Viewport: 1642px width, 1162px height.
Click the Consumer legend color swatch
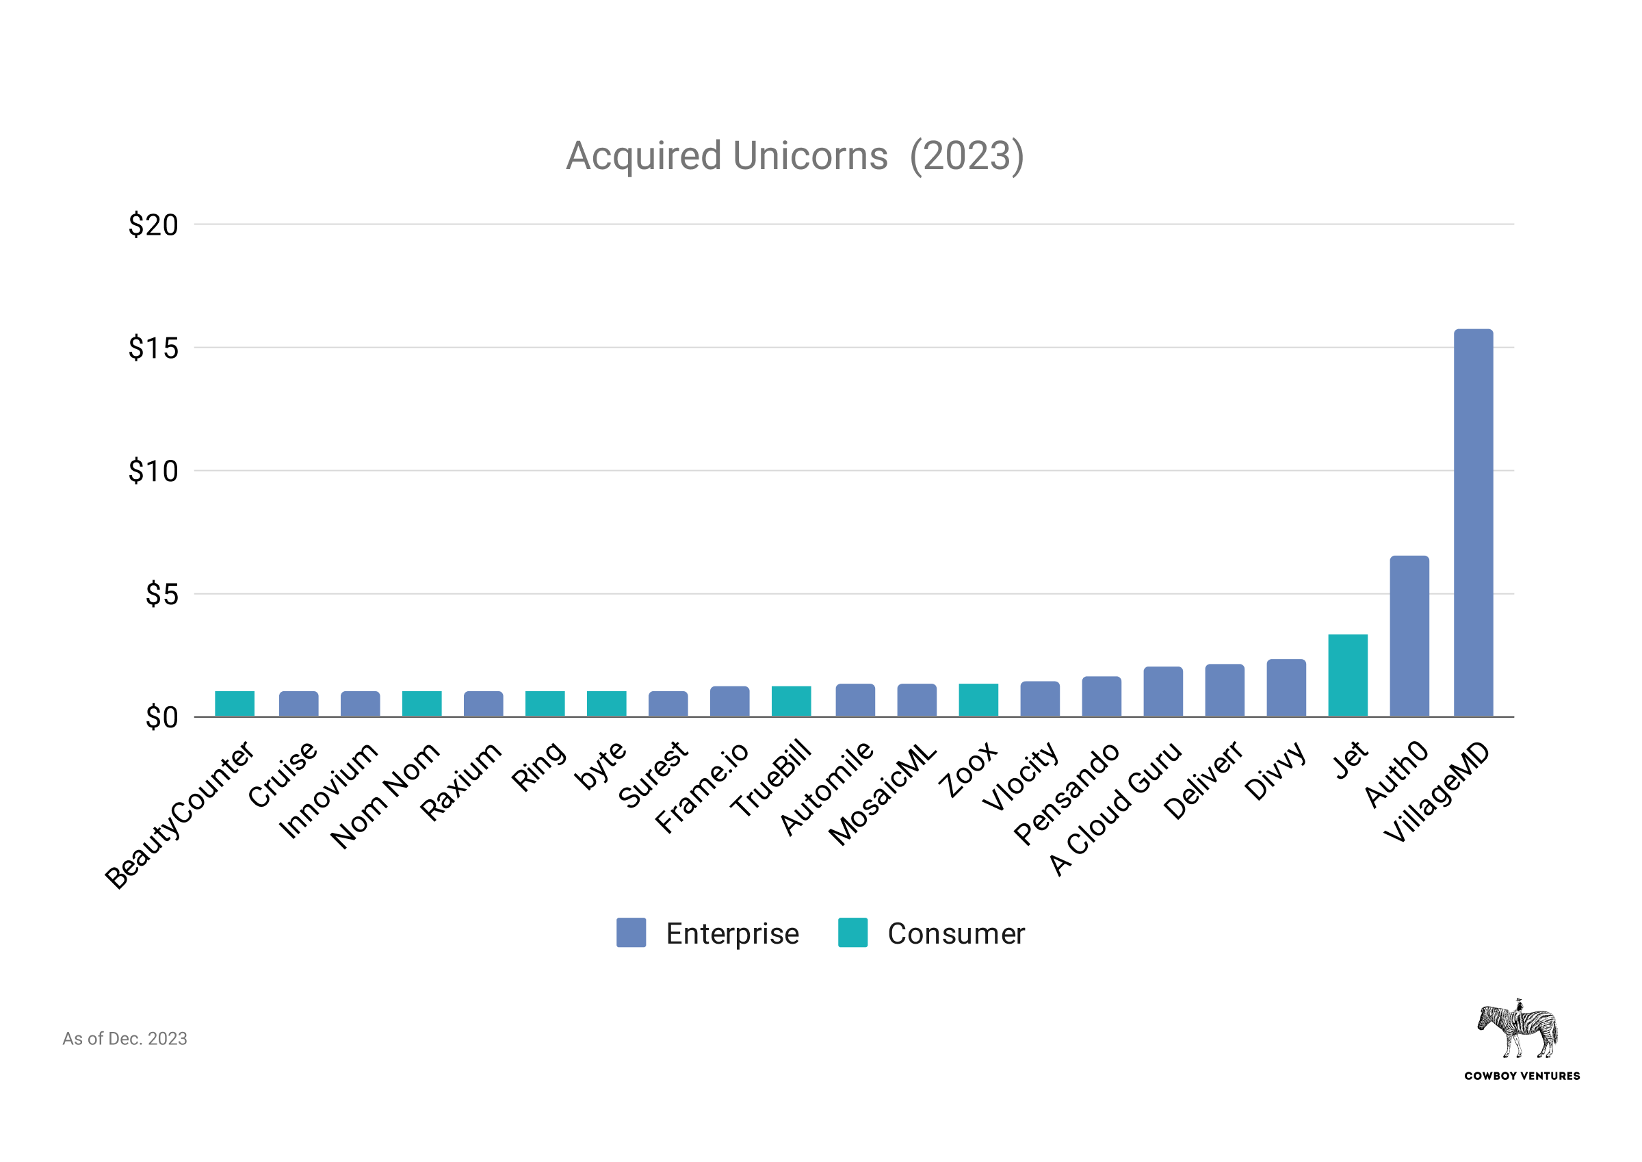tap(852, 932)
